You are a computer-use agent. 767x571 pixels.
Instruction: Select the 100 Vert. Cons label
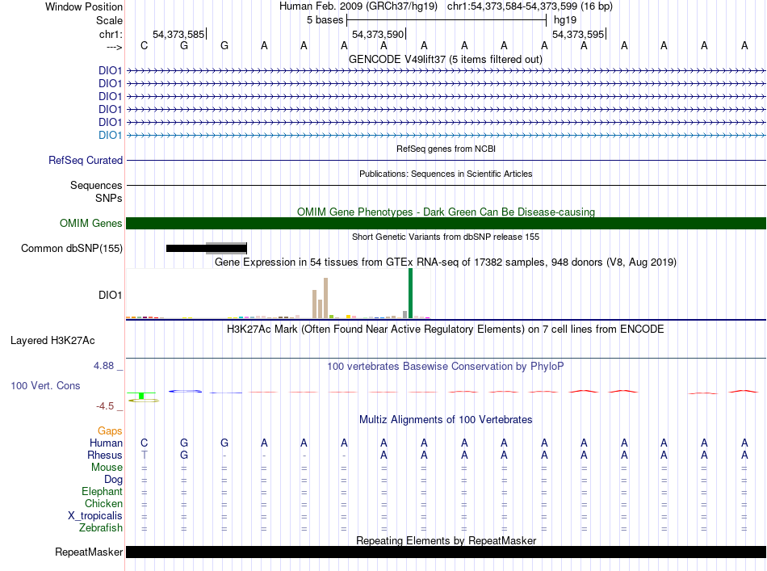(x=45, y=386)
